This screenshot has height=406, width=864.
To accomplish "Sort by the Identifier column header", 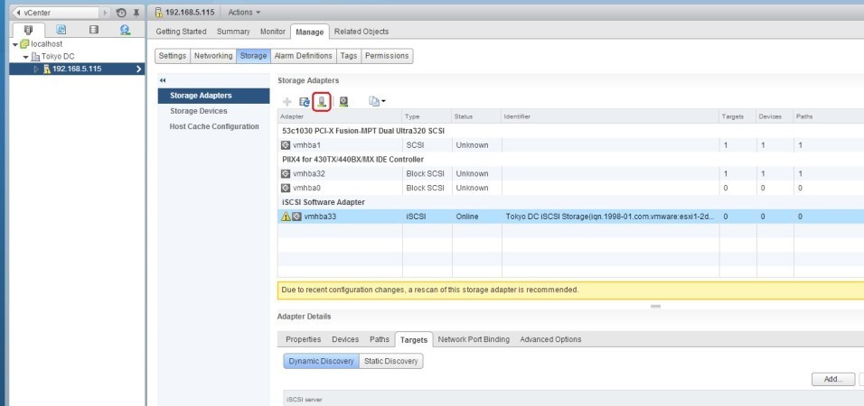I will (x=611, y=116).
